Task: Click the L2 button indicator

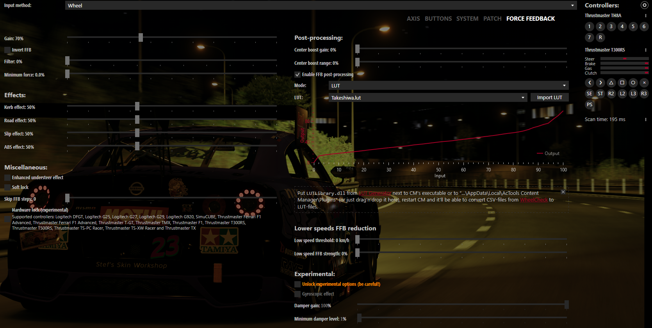Action: click(x=622, y=94)
